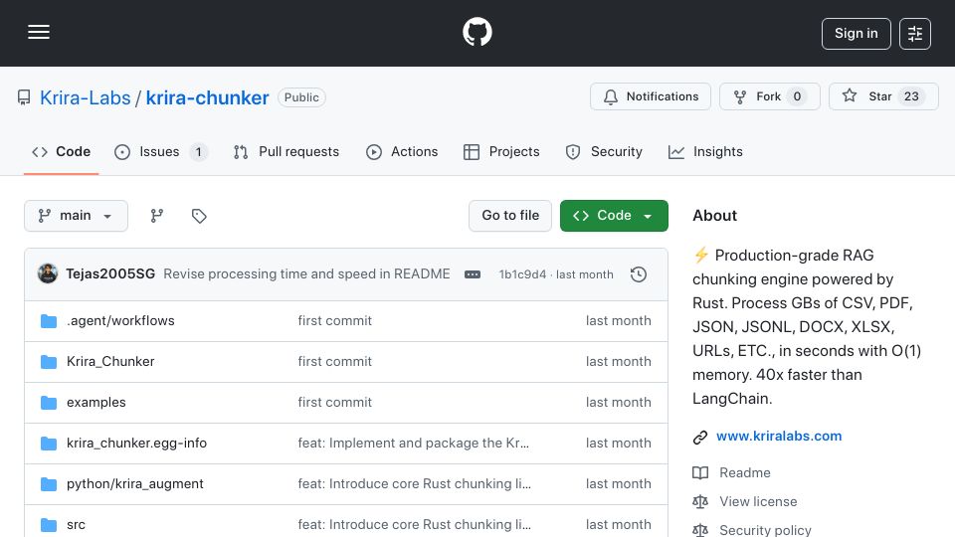This screenshot has width=955, height=537.
Task: Click the Notifications bell button
Action: click(x=650, y=96)
